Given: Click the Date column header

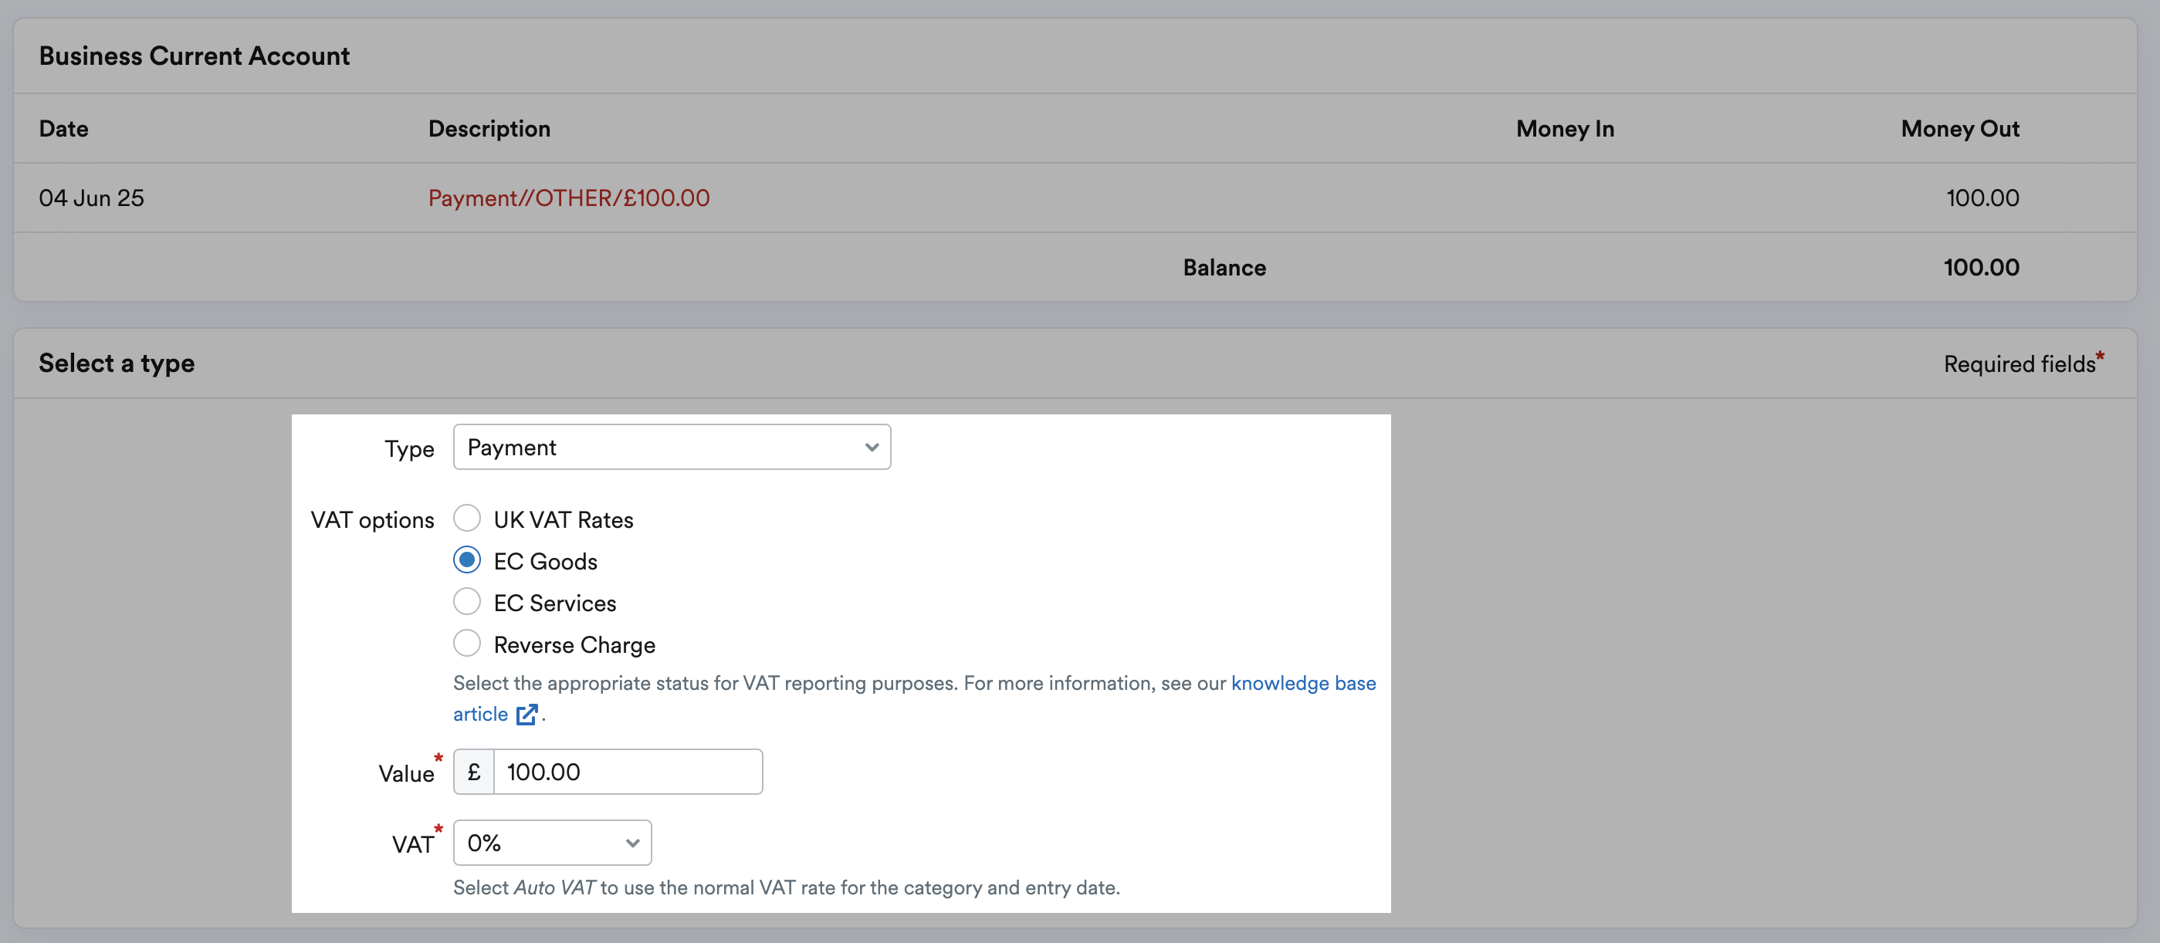Looking at the screenshot, I should pyautogui.click(x=64, y=128).
